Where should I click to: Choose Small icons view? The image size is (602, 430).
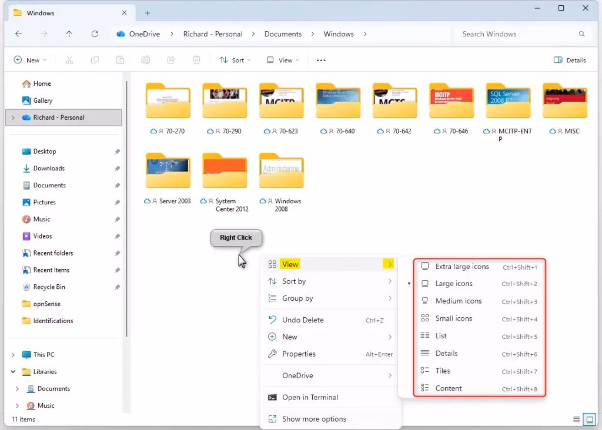pos(479,318)
